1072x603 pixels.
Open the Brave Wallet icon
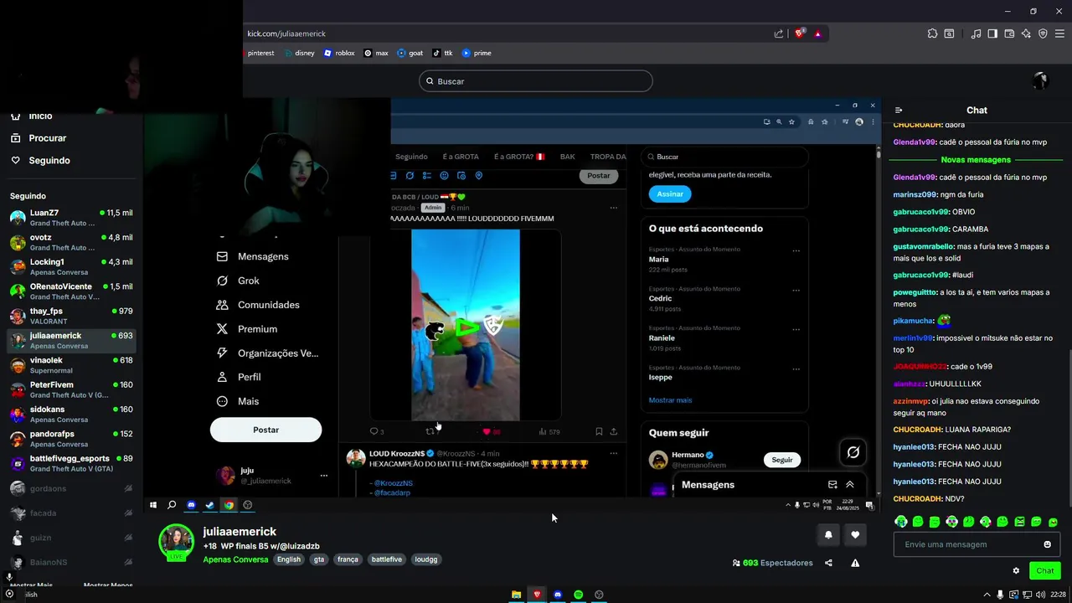[1009, 33]
